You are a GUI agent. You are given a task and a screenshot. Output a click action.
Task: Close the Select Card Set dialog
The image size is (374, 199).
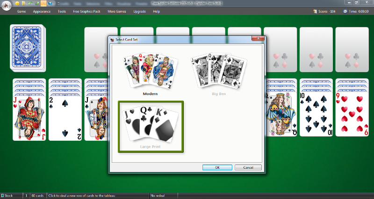coord(255,40)
